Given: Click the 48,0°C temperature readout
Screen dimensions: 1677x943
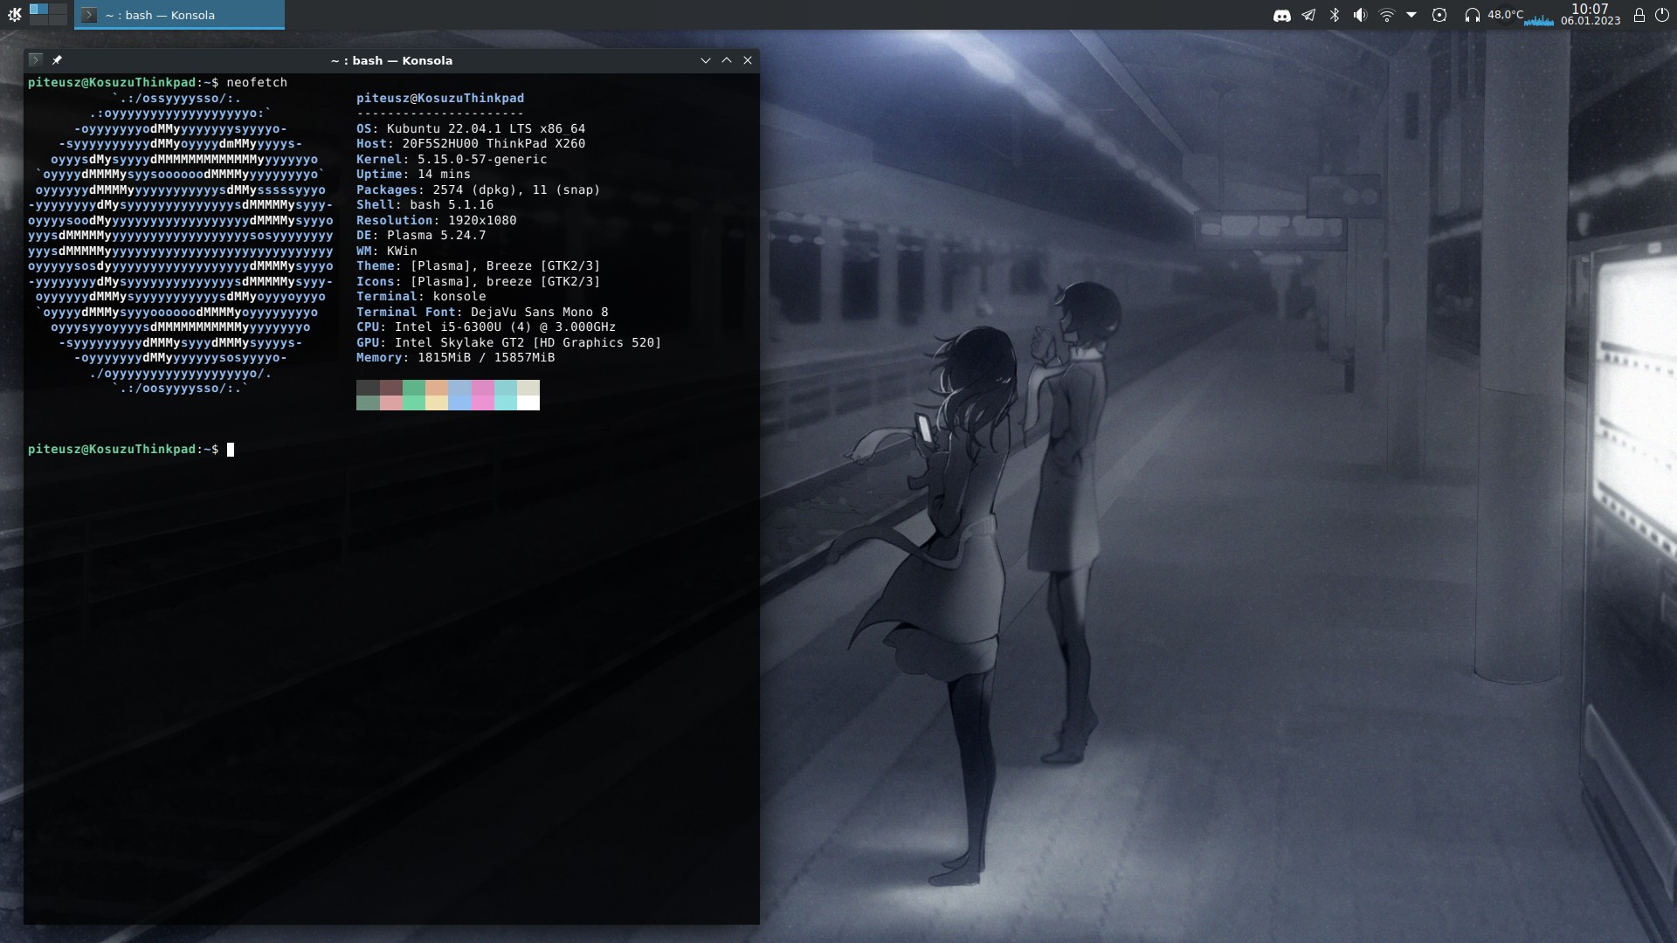Looking at the screenshot, I should [1505, 14].
